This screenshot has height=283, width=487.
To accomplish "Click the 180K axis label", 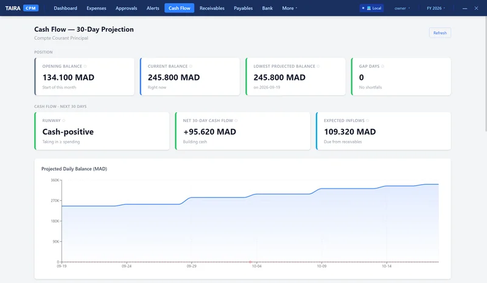I will 55,221.
